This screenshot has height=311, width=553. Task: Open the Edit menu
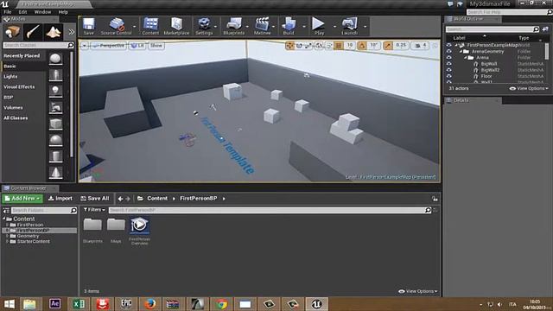(22, 12)
